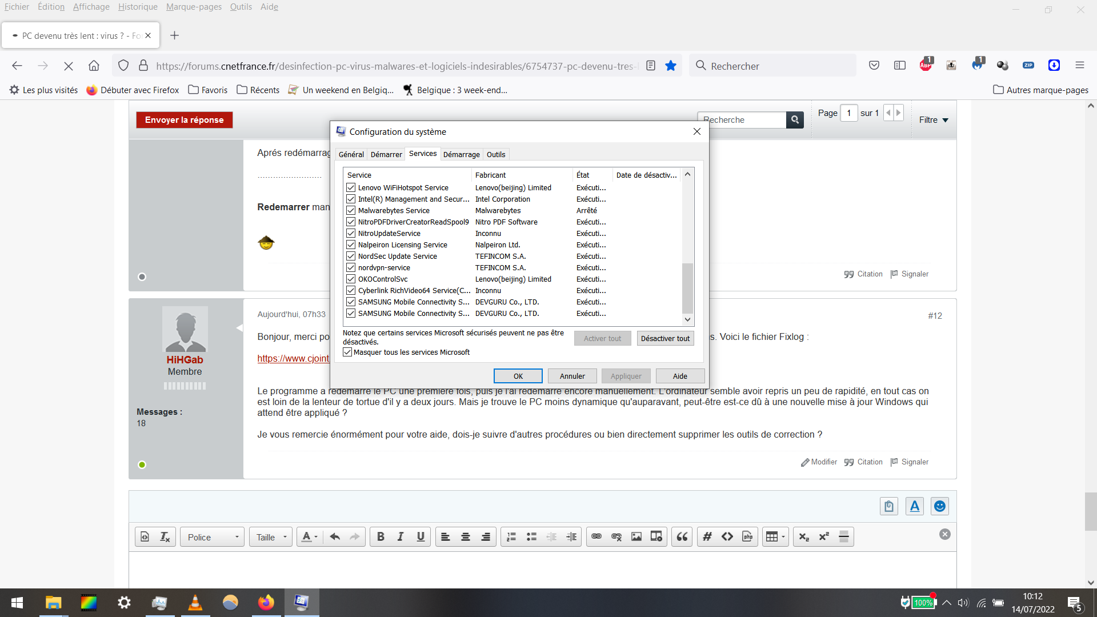Click Annuler in the dialog
The image size is (1097, 617).
pyautogui.click(x=572, y=376)
